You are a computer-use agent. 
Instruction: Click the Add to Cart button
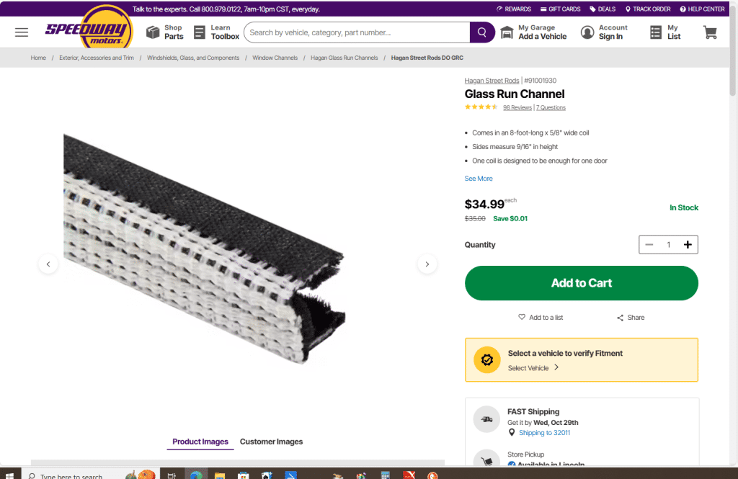581,283
